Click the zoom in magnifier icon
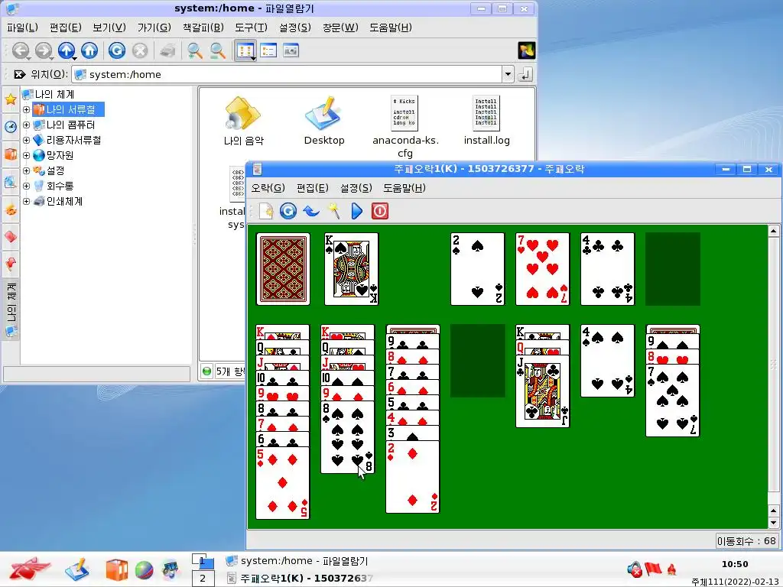 (x=195, y=50)
